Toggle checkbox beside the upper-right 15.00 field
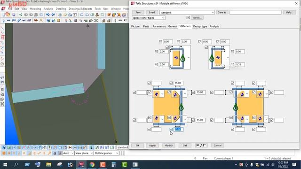 point(193,92)
